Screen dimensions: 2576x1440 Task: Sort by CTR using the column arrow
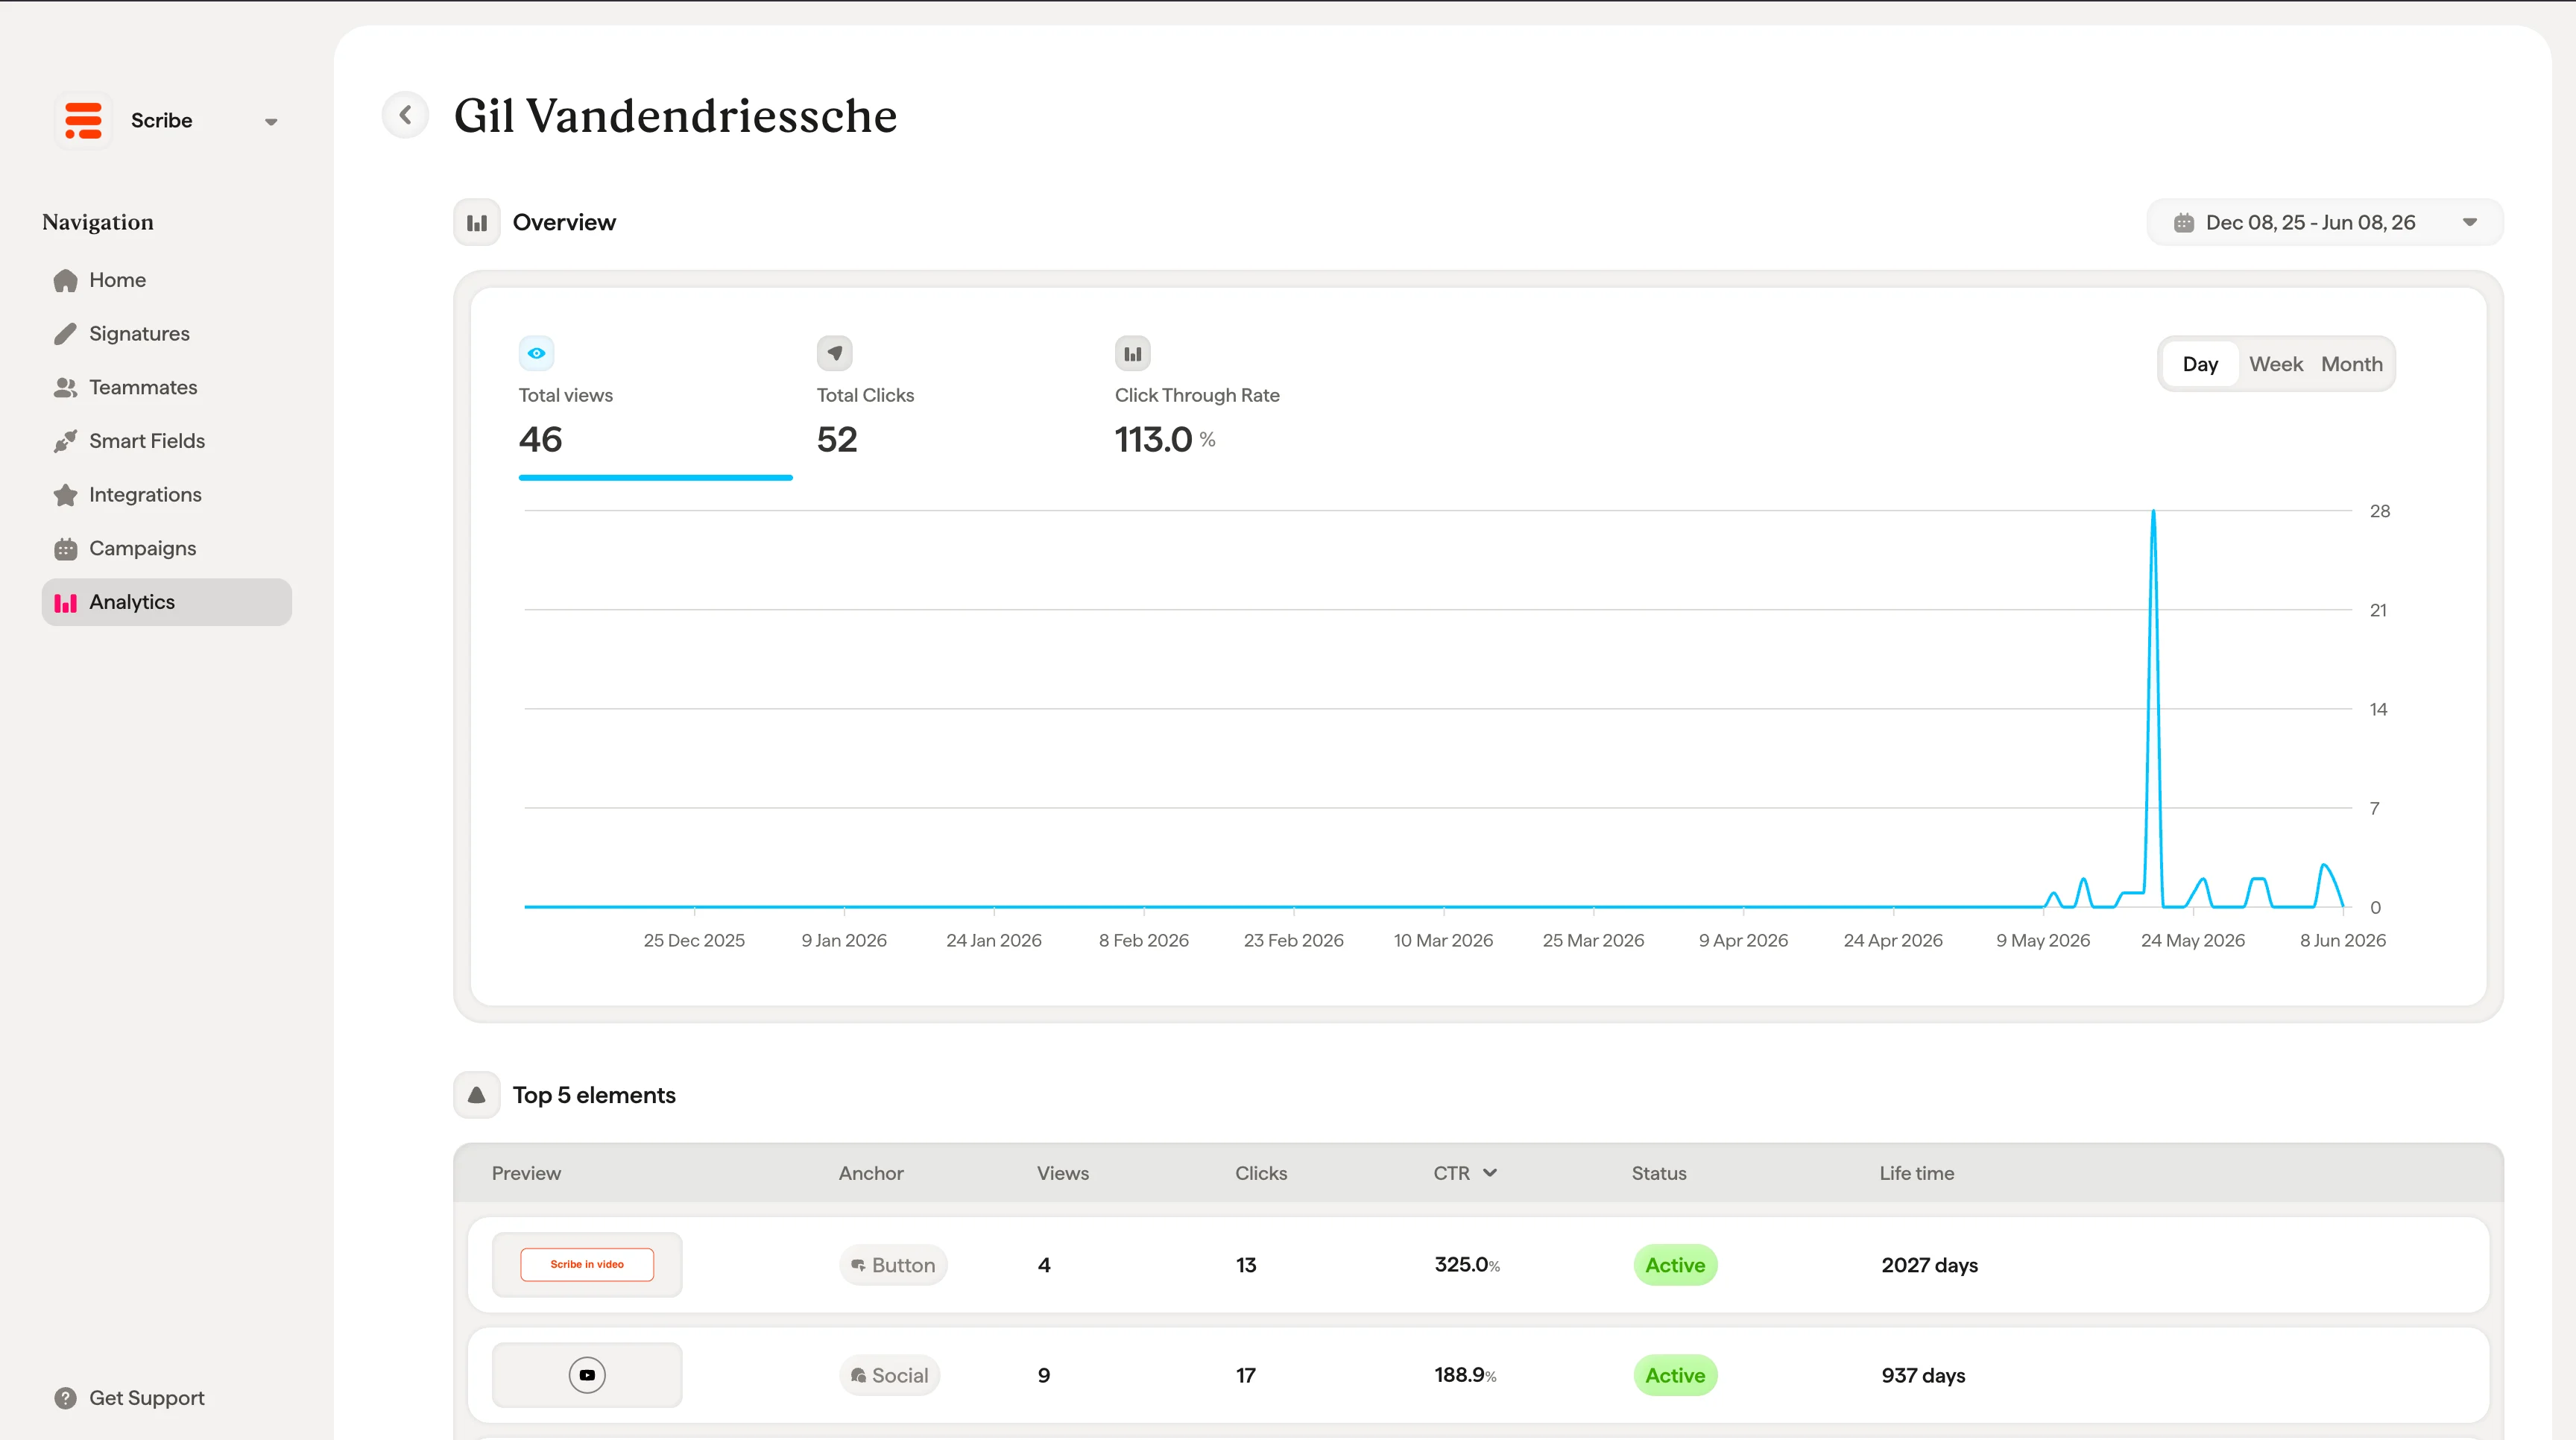(x=1490, y=1173)
